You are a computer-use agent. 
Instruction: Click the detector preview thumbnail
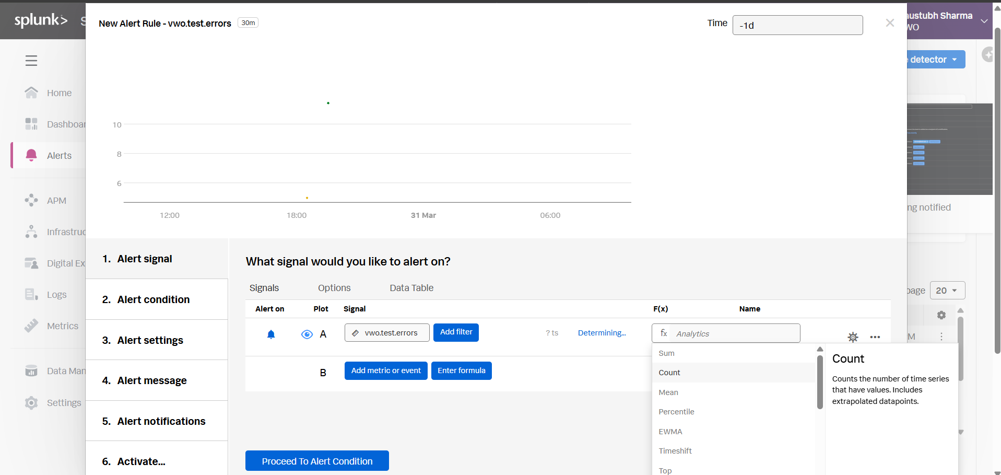pyautogui.click(x=950, y=149)
